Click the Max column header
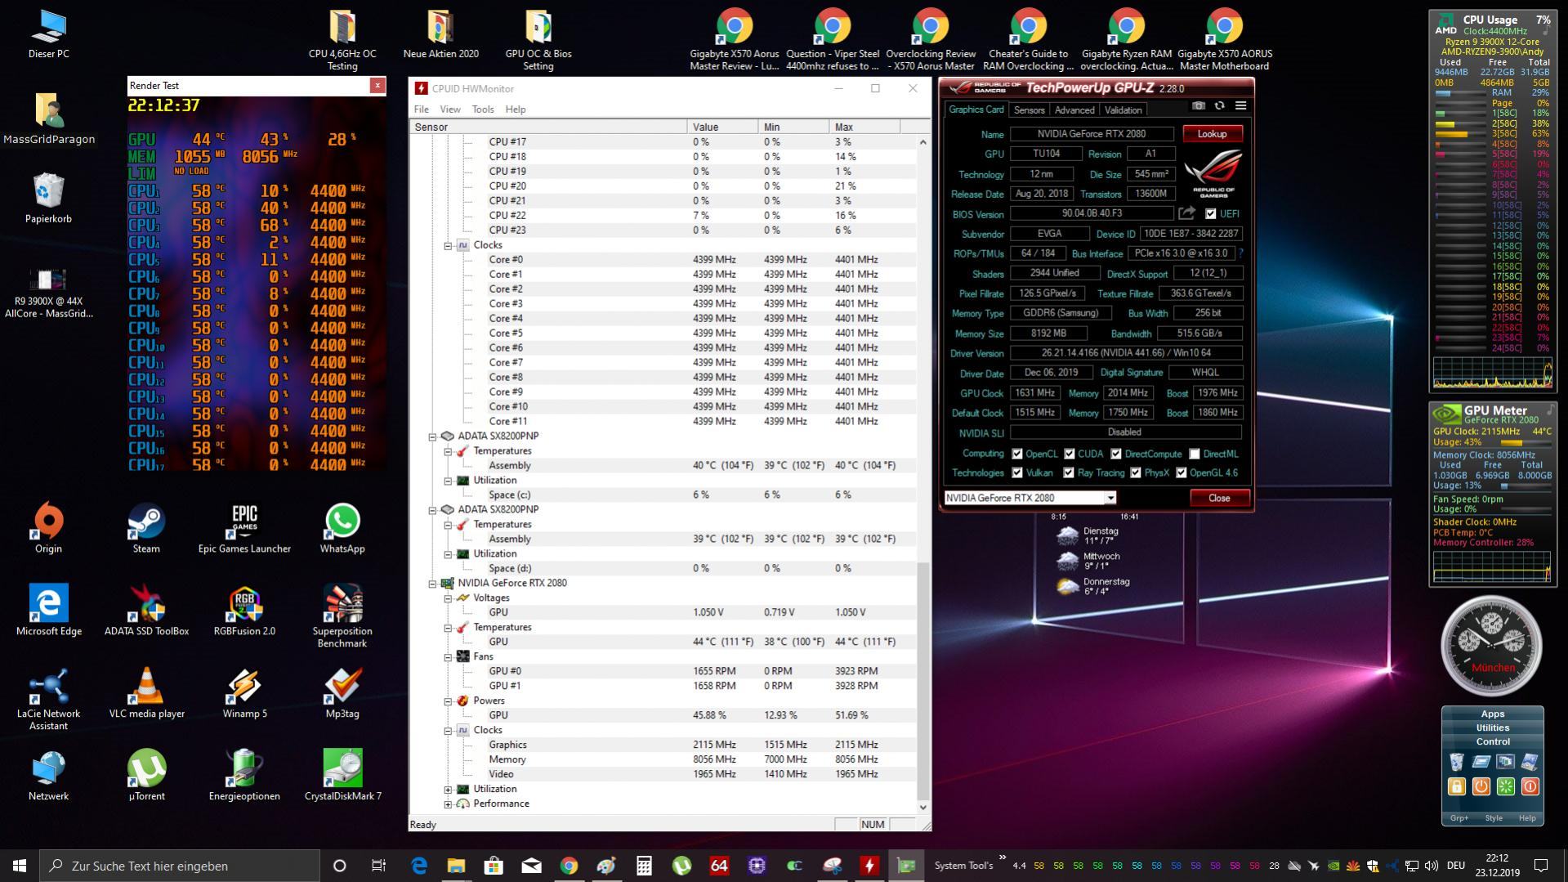Image resolution: width=1568 pixels, height=882 pixels. tap(864, 127)
